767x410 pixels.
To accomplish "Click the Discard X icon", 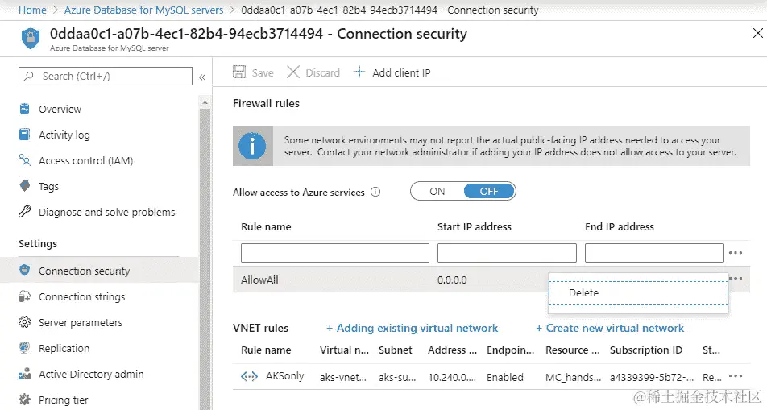I will [293, 72].
